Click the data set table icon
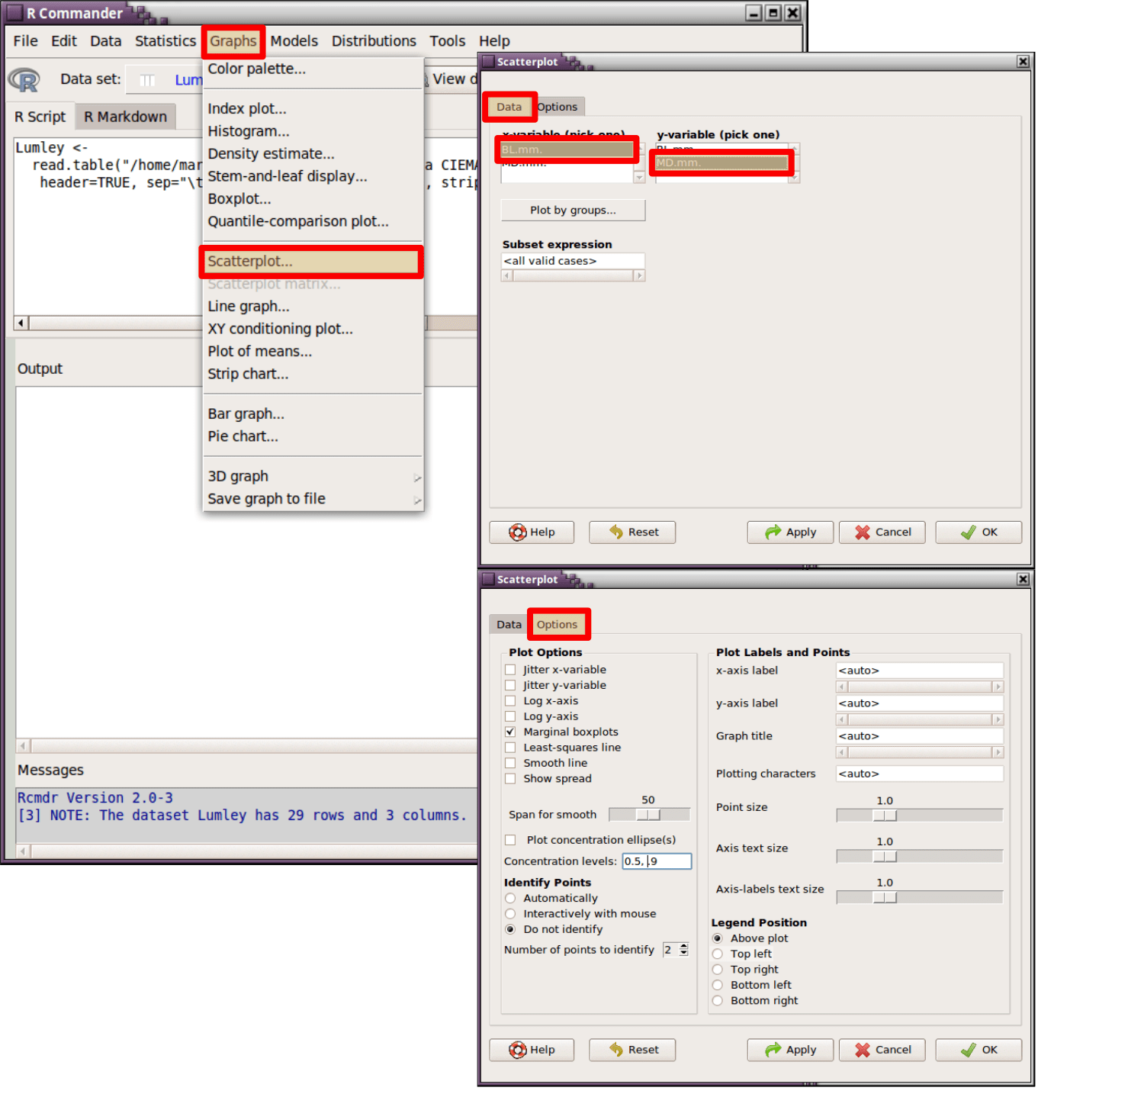This screenshot has height=1110, width=1144. pos(148,79)
